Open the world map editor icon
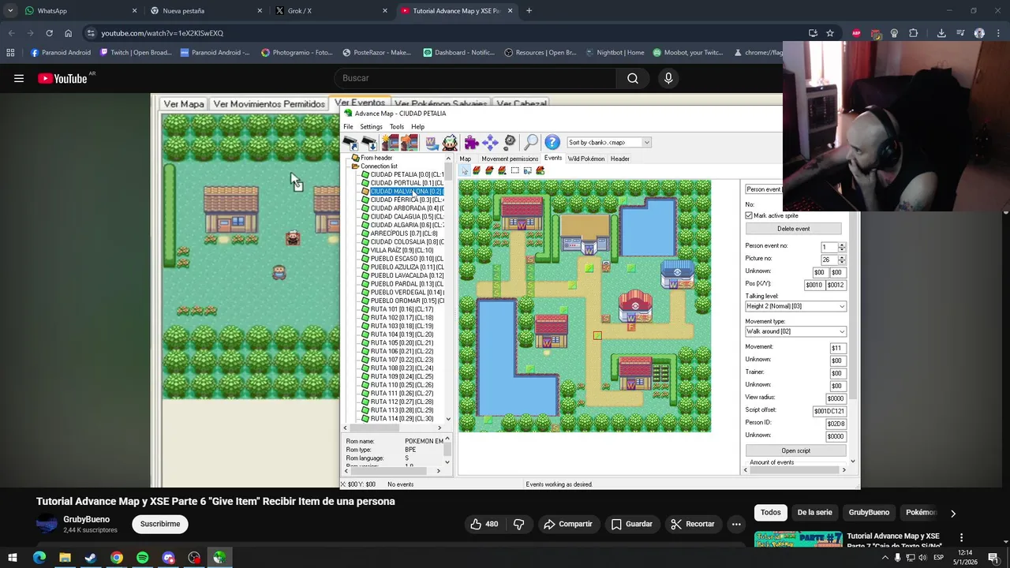This screenshot has height=568, width=1010. coord(432,142)
